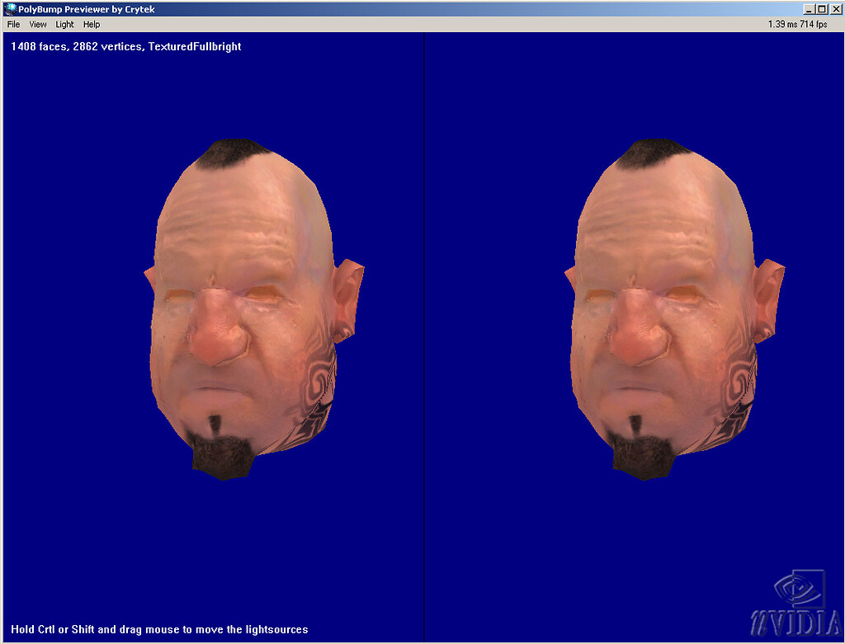Select the goatee beard on the right head
This screenshot has width=845, height=644.
click(x=641, y=451)
